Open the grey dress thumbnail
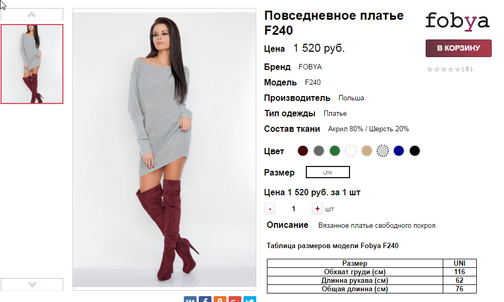This screenshot has width=504, height=302. pos(32,64)
